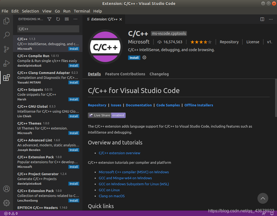Image resolution: width=277 pixels, height=216 pixels.
Task: Open Repository link in extension header
Action: tap(229, 42)
